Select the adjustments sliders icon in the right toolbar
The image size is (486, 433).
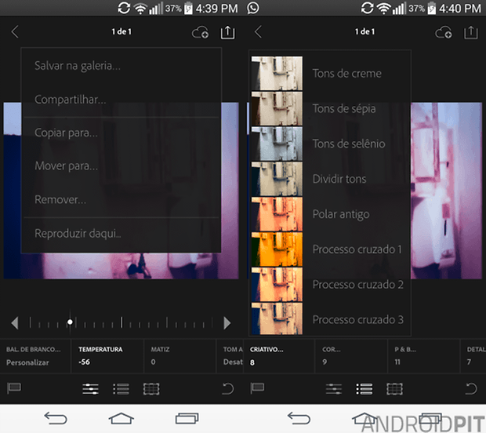pyautogui.click(x=334, y=388)
